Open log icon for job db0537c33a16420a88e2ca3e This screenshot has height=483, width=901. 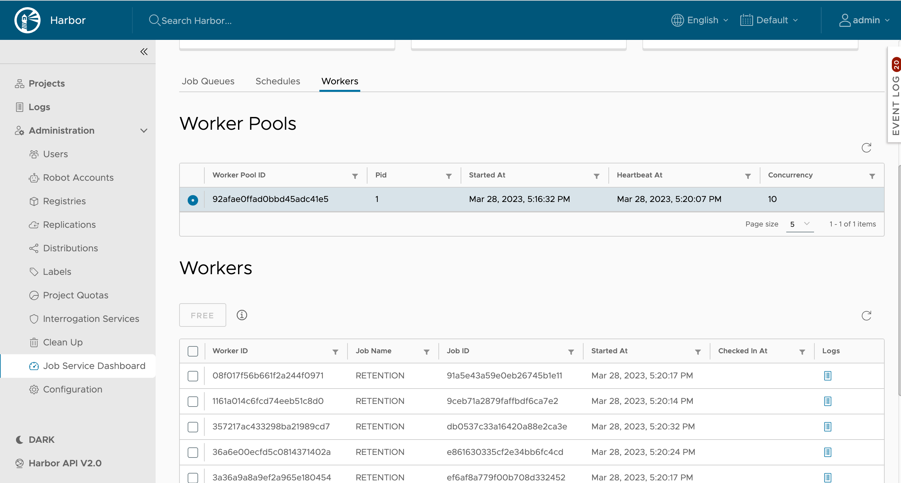(x=827, y=427)
